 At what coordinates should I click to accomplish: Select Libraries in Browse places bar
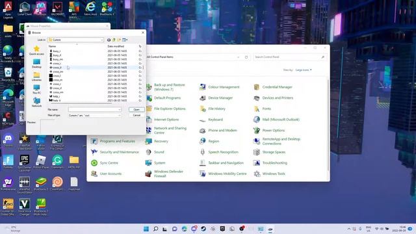point(36,77)
